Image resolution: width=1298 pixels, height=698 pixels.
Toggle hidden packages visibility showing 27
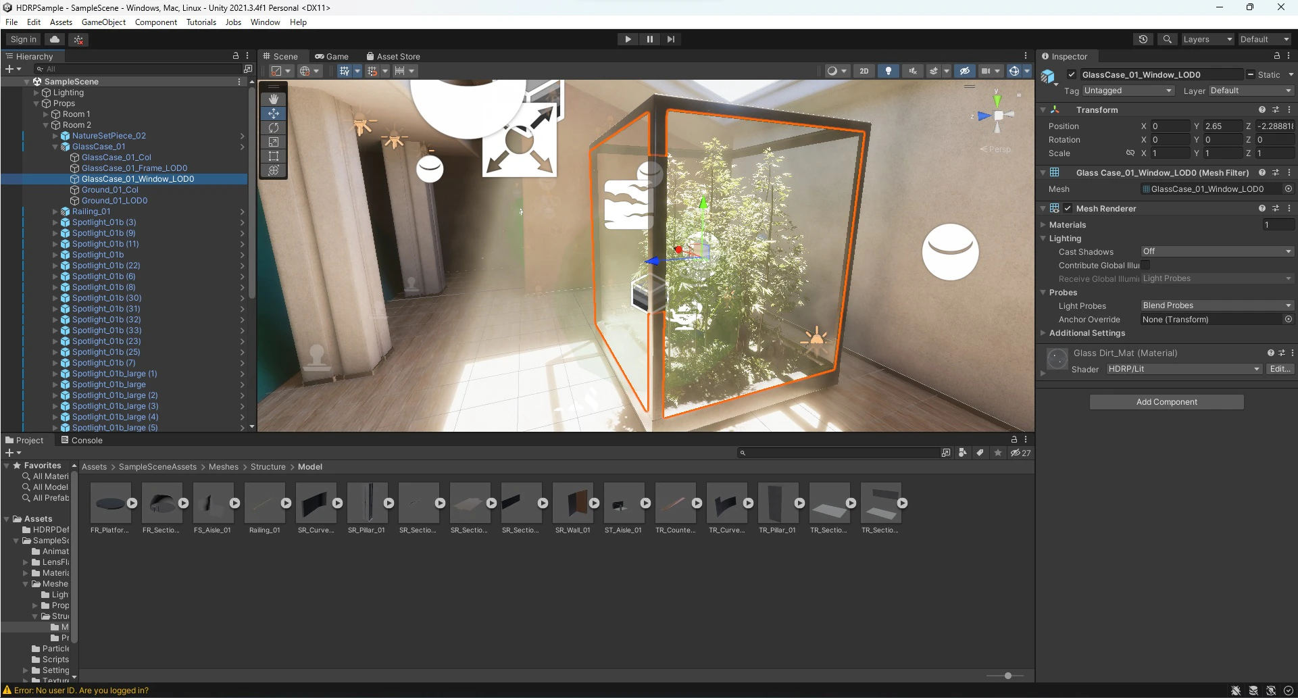coord(1020,453)
